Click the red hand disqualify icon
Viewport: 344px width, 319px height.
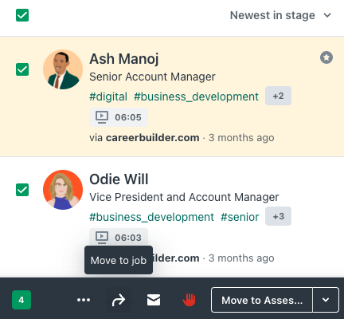coord(189,300)
